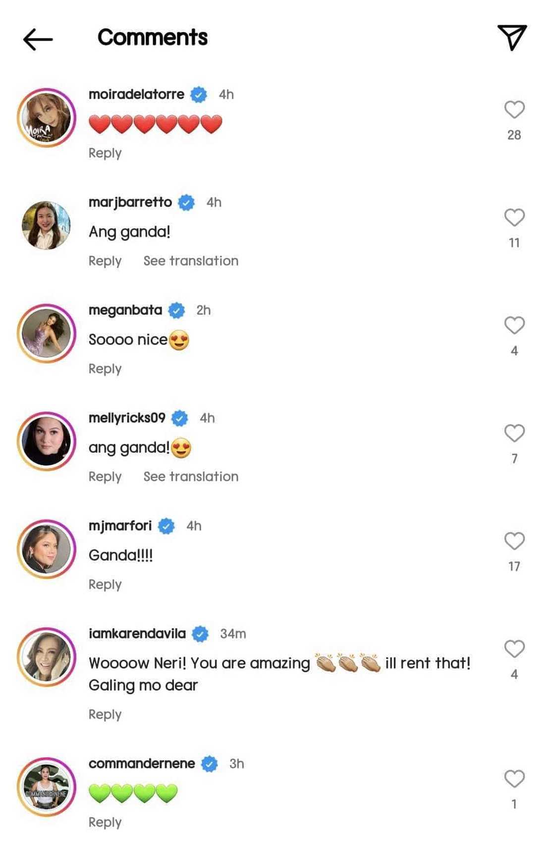Tap iamkarendavila's profile photo
Image resolution: width=555 pixels, height=849 pixels.
point(47,657)
